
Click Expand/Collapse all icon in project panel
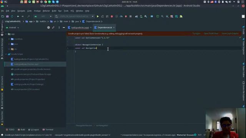click(53, 28)
